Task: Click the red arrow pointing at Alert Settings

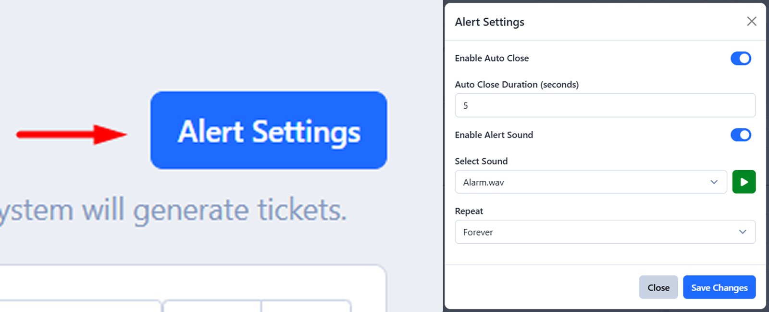Action: point(71,135)
